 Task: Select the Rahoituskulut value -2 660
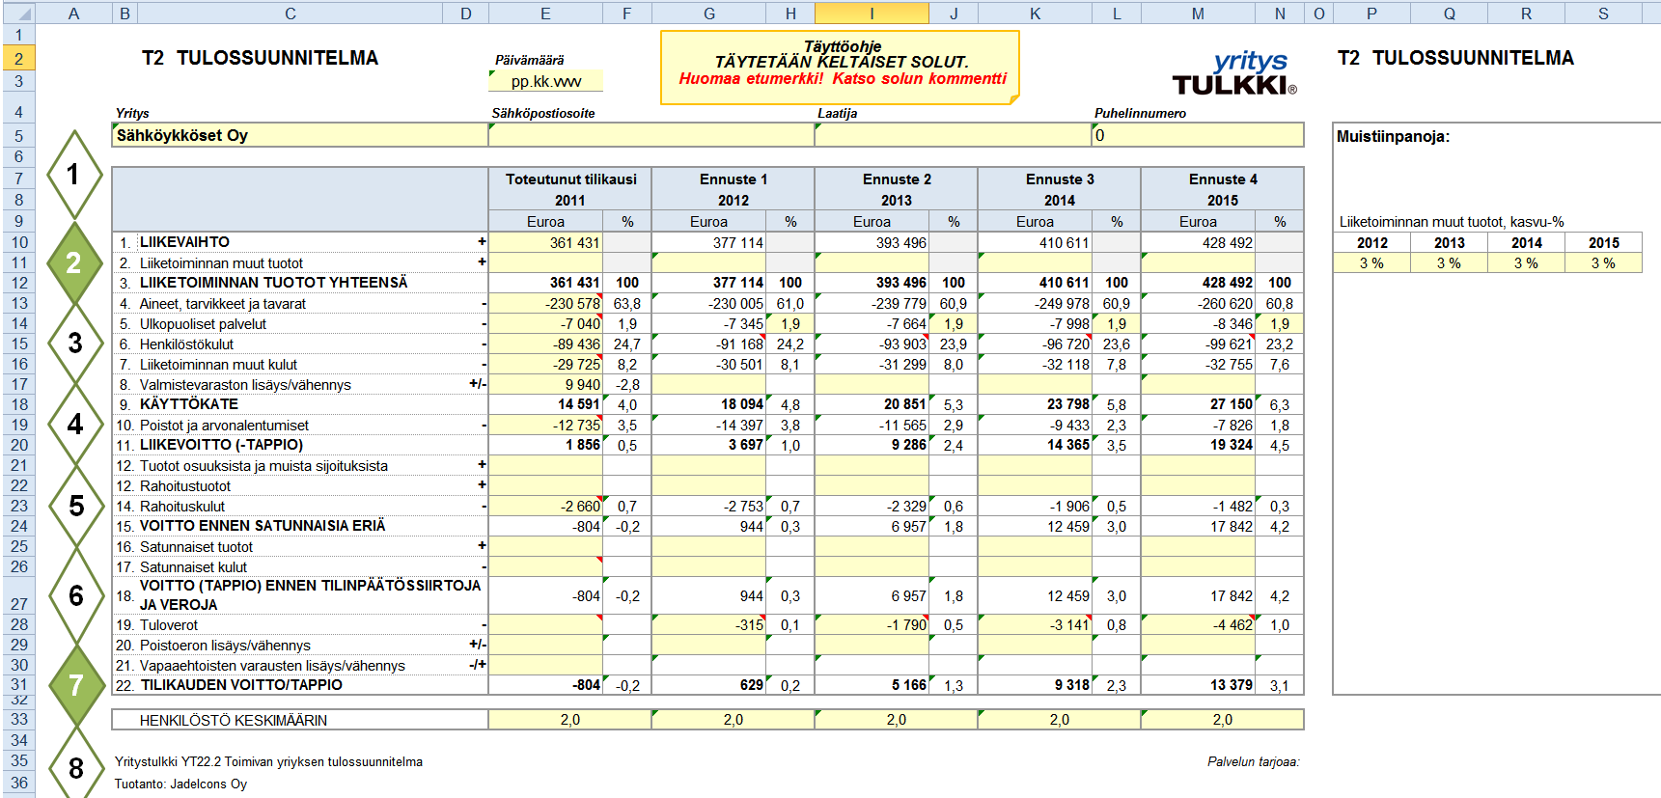[x=545, y=506]
